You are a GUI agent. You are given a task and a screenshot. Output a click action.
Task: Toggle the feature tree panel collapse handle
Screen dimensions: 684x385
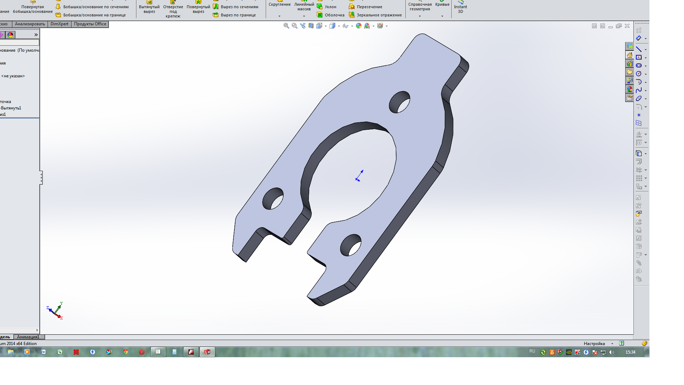click(x=41, y=178)
